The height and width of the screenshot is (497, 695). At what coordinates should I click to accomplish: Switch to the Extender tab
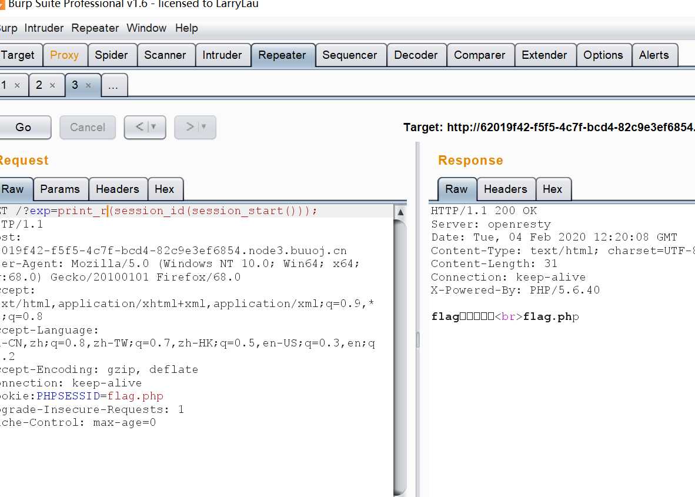544,55
